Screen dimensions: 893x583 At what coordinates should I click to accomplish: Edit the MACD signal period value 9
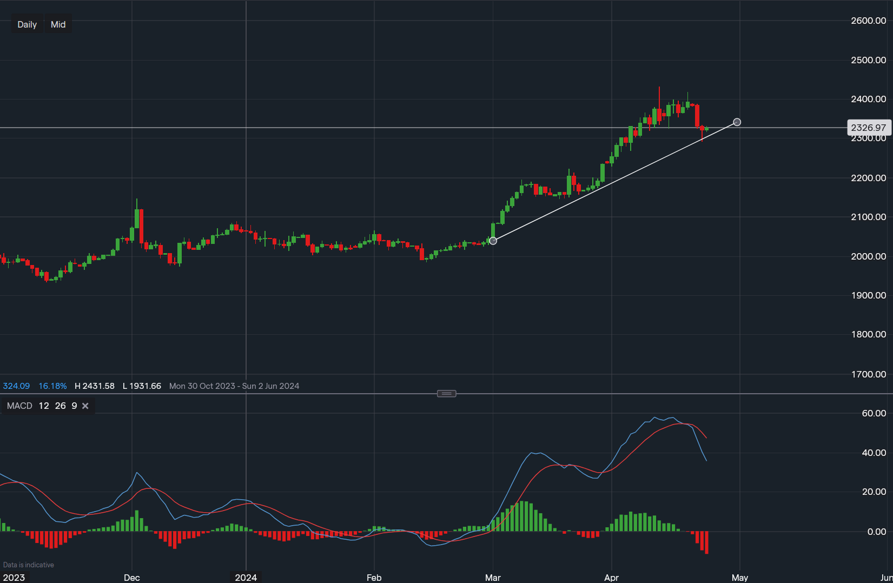click(x=74, y=406)
